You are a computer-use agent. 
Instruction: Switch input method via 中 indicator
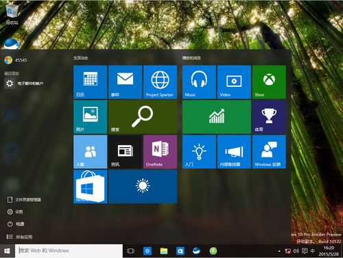click(x=313, y=251)
